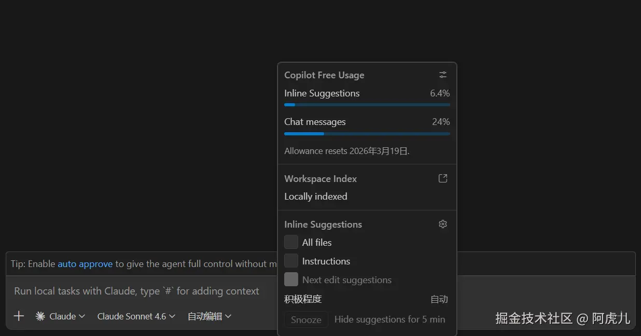641x336 pixels.
Task: Click the Inline Suggestions usage bar
Action: click(x=367, y=105)
